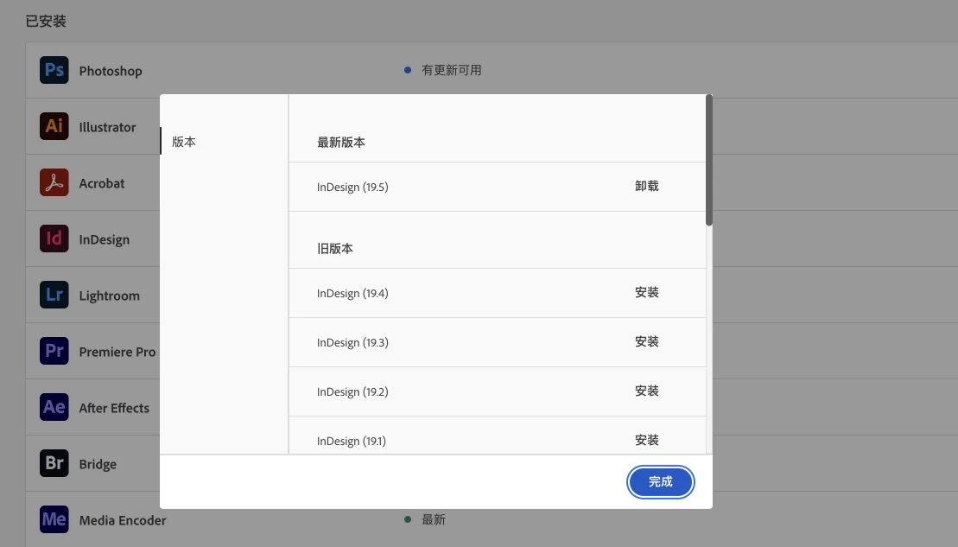Image resolution: width=958 pixels, height=547 pixels.
Task: Click 安装 for InDesign (19.1)
Action: click(646, 440)
